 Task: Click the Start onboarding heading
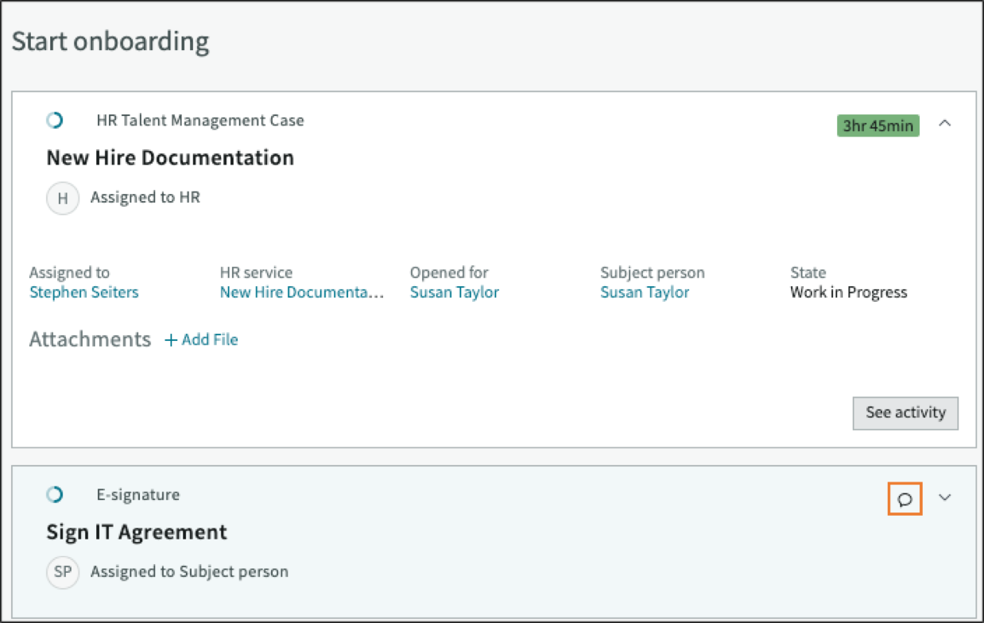coord(110,41)
